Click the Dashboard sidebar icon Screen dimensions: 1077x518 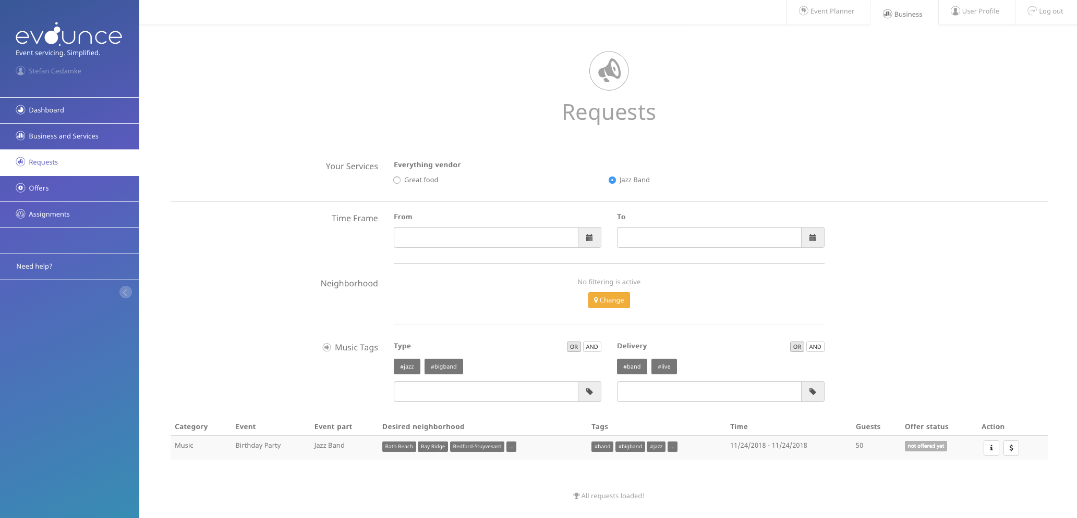click(20, 110)
